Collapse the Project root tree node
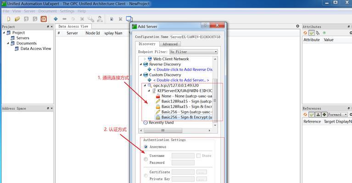The height and width of the screenshot is (183, 352). pos(4,32)
